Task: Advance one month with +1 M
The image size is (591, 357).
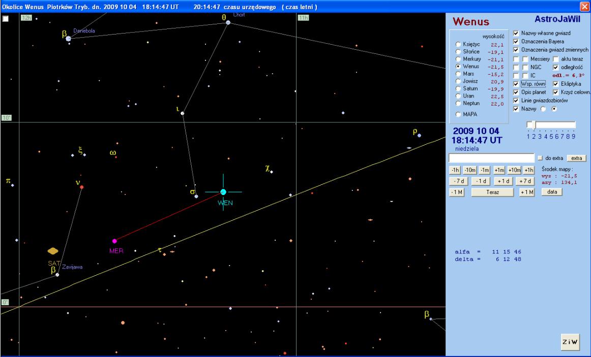Action: (x=526, y=192)
